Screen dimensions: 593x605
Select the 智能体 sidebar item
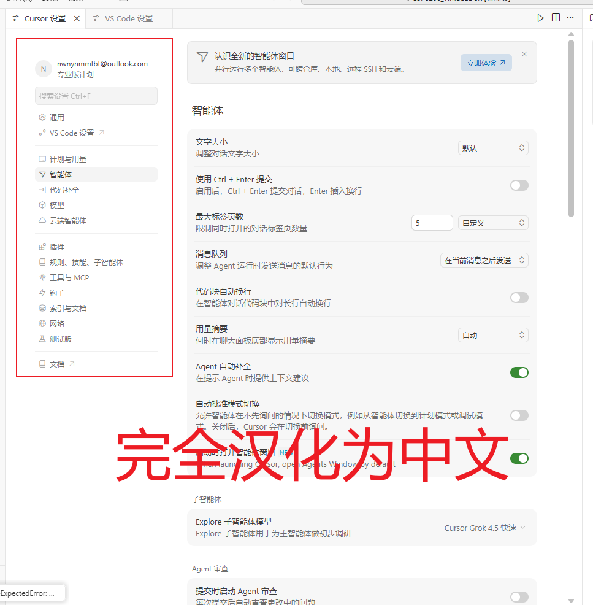[96, 174]
